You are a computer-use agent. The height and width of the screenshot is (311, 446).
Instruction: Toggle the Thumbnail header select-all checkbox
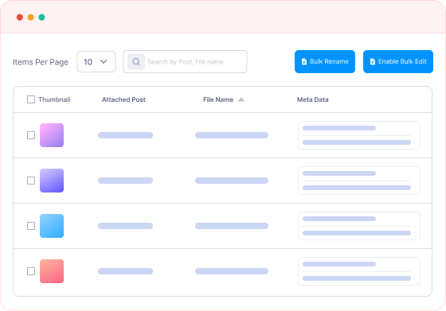click(x=31, y=99)
